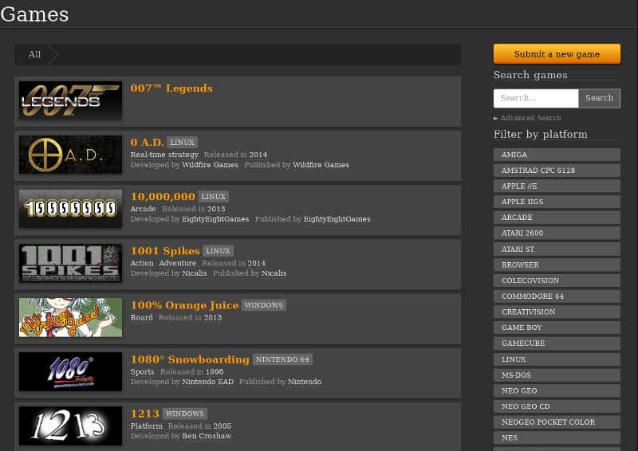This screenshot has height=451, width=638.
Task: Click developer Nicalis link
Action: pos(194,273)
